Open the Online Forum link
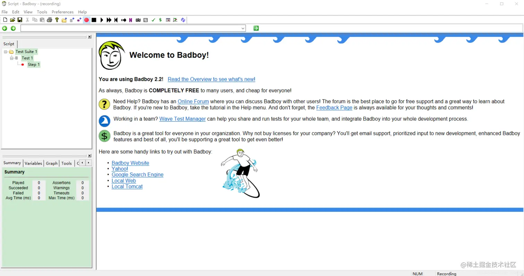The width and height of the screenshot is (524, 276). pyautogui.click(x=193, y=102)
